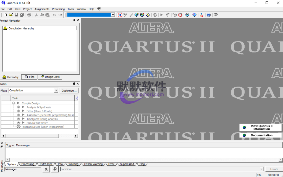Click the Task column header
Screen dimensions: 283x177
point(43,98)
